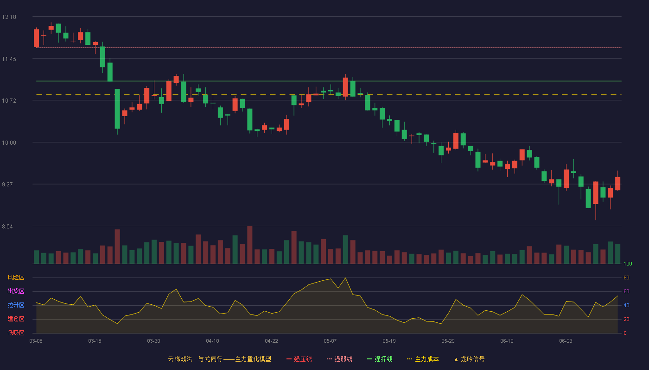Click the 06-10 date label
This screenshot has height=370, width=649.
coord(507,341)
